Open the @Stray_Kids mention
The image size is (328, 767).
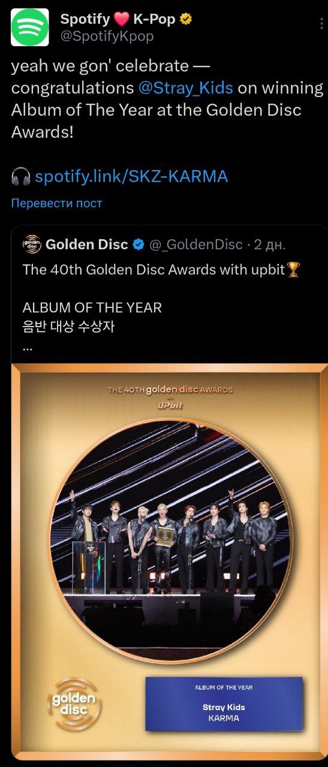tap(185, 88)
